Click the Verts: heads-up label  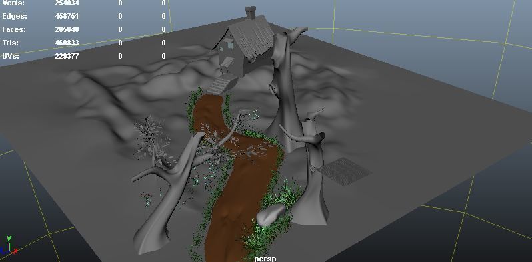click(13, 3)
